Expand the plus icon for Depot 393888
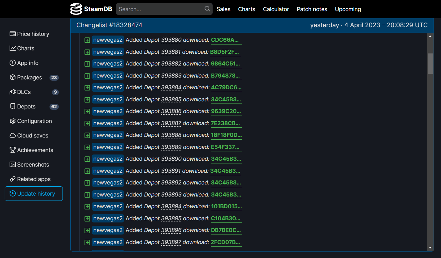Screen dimensions: 441x258 pos(87,135)
